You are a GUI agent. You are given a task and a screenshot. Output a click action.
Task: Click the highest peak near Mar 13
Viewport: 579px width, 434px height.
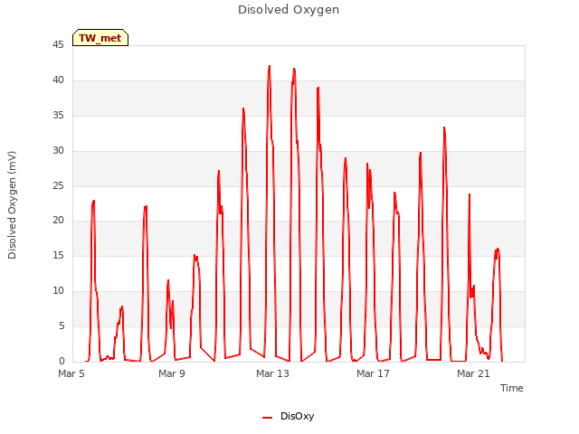270,67
